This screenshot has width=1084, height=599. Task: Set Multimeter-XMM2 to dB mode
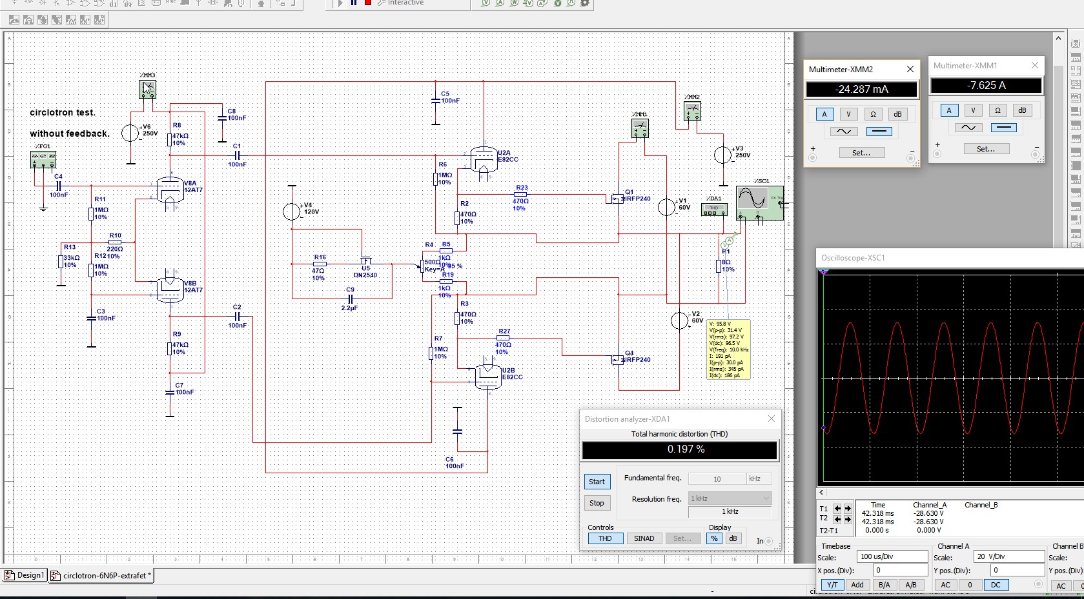click(897, 114)
